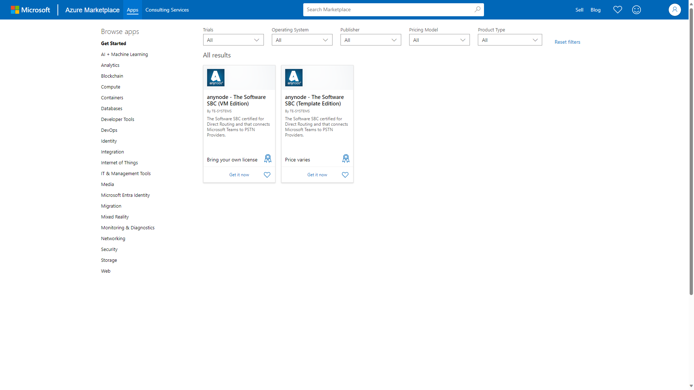Select the Apps tab in navigation
The image size is (694, 390).
(132, 9)
